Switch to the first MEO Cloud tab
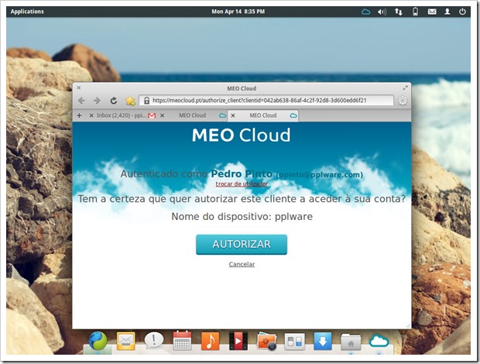Viewport: 480px width, 364px height. pyautogui.click(x=192, y=115)
